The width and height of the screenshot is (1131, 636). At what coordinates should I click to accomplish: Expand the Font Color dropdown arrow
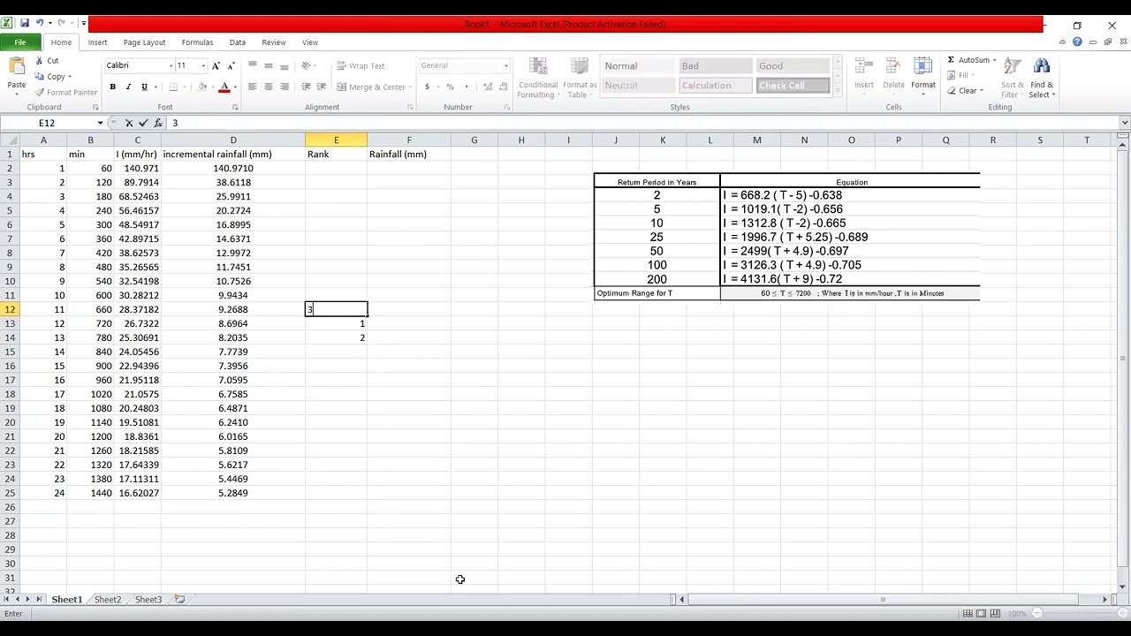click(234, 87)
